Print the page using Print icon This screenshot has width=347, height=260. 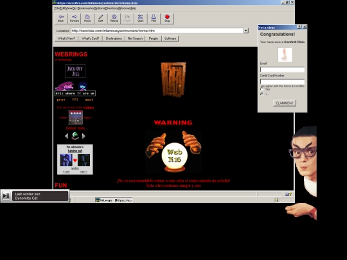pyautogui.click(x=154, y=18)
